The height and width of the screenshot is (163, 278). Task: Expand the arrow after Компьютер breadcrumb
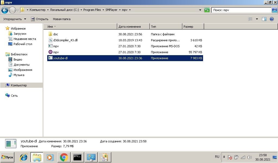click(48, 10)
